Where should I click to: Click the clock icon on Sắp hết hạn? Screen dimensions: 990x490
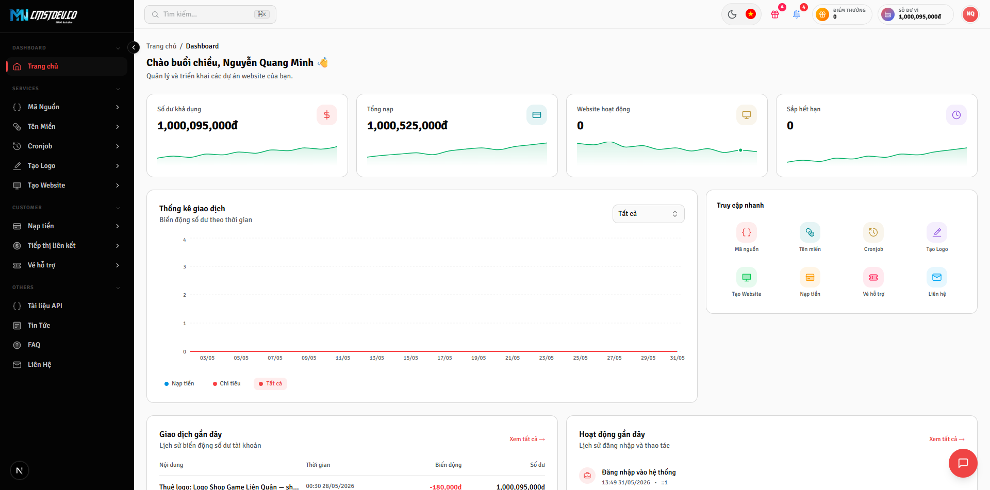click(956, 115)
